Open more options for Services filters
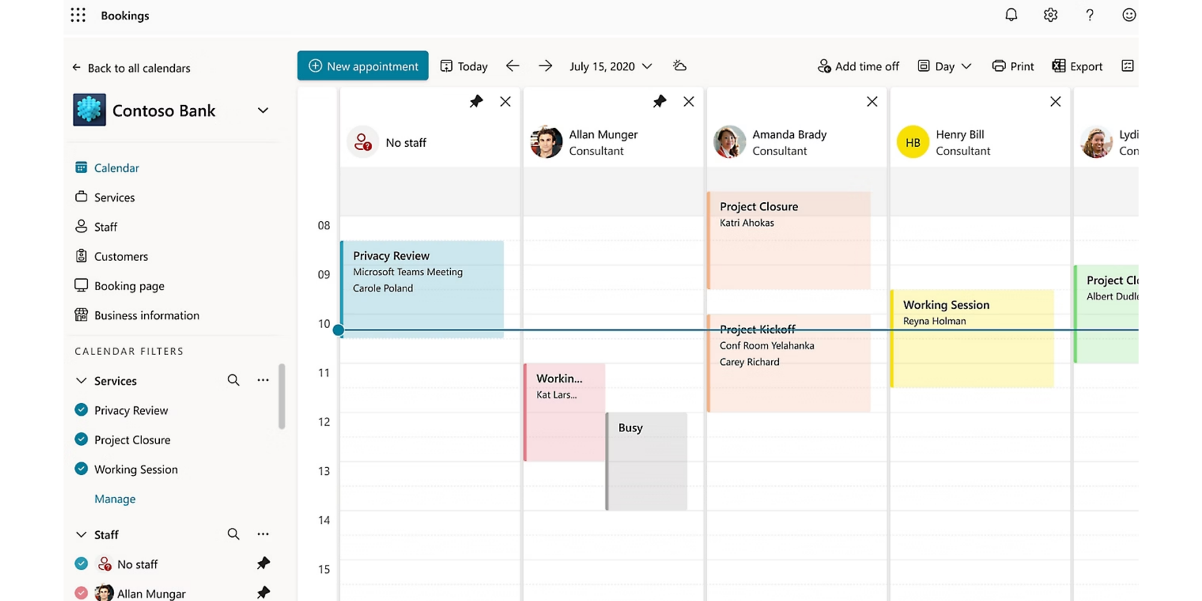The height and width of the screenshot is (601, 1202). [263, 380]
